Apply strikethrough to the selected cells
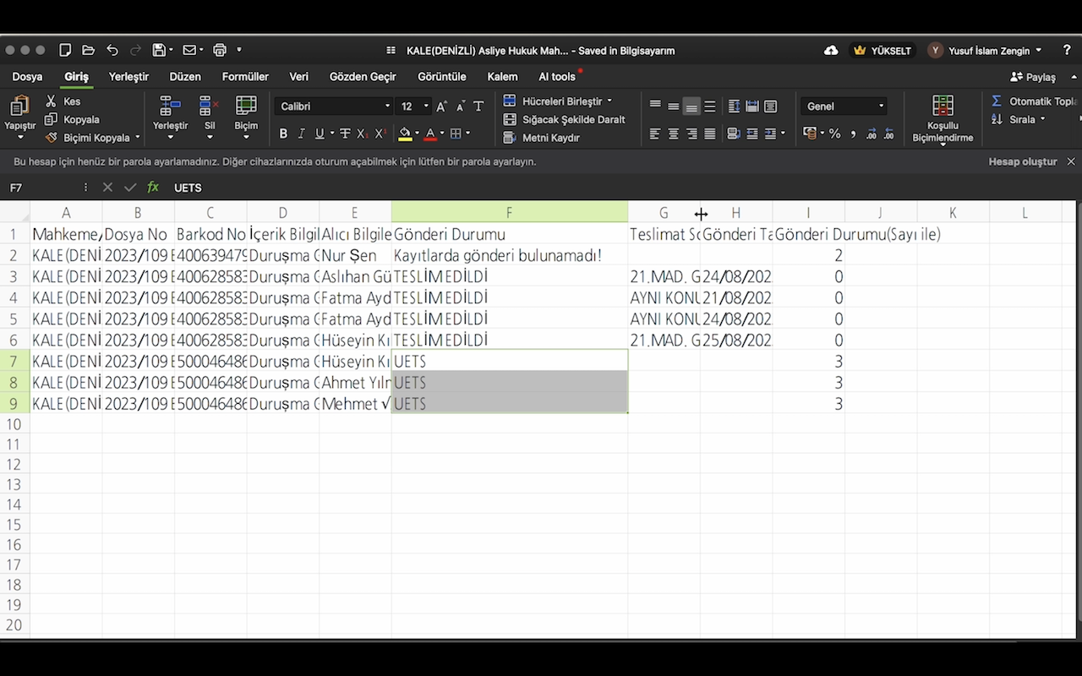The height and width of the screenshot is (676, 1082). click(345, 134)
